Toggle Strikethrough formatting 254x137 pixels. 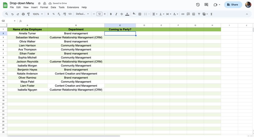click(x=121, y=14)
